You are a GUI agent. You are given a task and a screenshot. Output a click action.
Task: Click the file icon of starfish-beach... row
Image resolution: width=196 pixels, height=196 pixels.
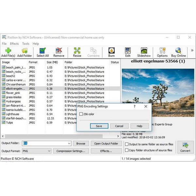pyautogui.click(x=4, y=118)
